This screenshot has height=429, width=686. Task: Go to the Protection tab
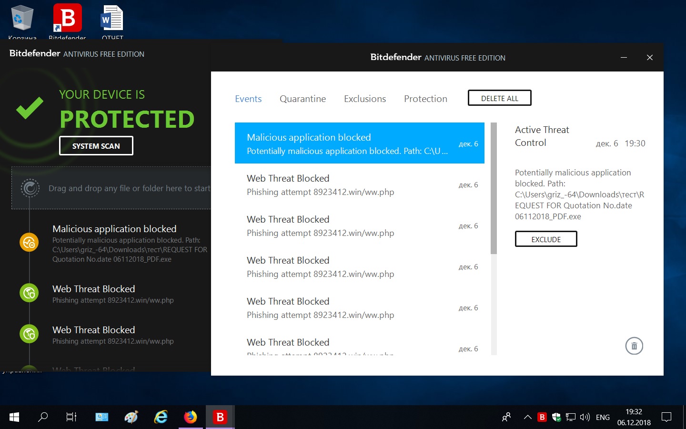425,99
